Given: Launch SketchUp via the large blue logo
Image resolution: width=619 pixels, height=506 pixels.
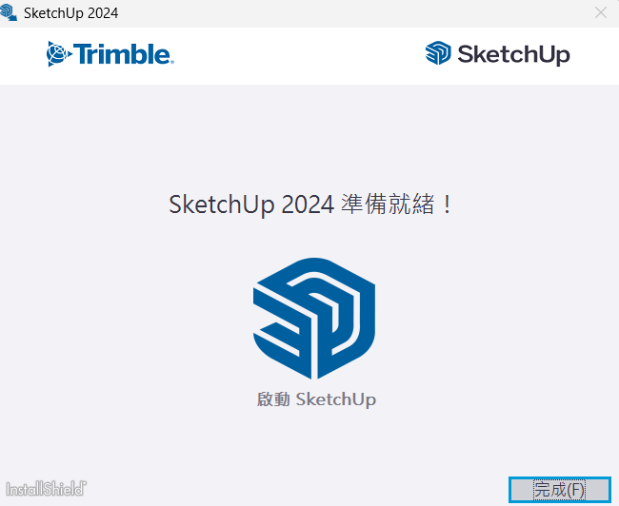Looking at the screenshot, I should (x=314, y=318).
